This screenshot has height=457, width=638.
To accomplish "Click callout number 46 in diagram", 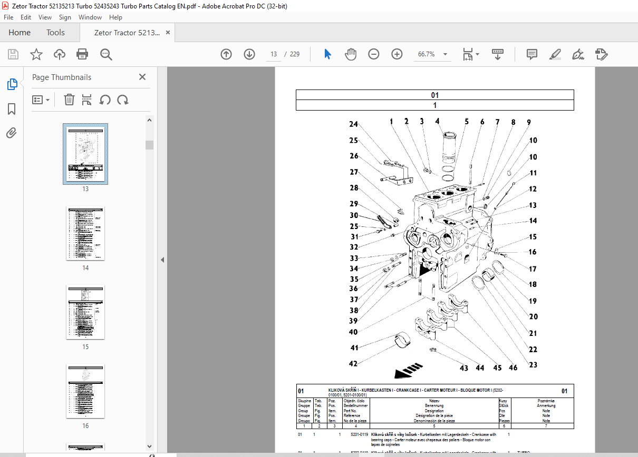I will [x=513, y=367].
